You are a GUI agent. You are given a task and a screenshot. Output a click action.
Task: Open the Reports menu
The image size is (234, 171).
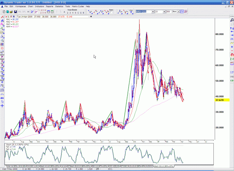click(x=49, y=6)
